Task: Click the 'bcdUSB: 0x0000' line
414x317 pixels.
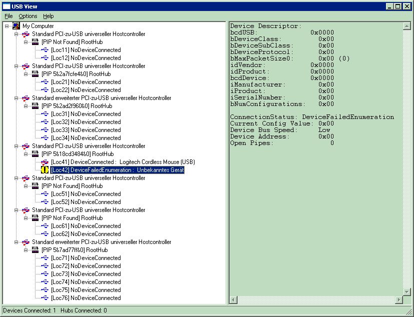Action: coord(282,32)
